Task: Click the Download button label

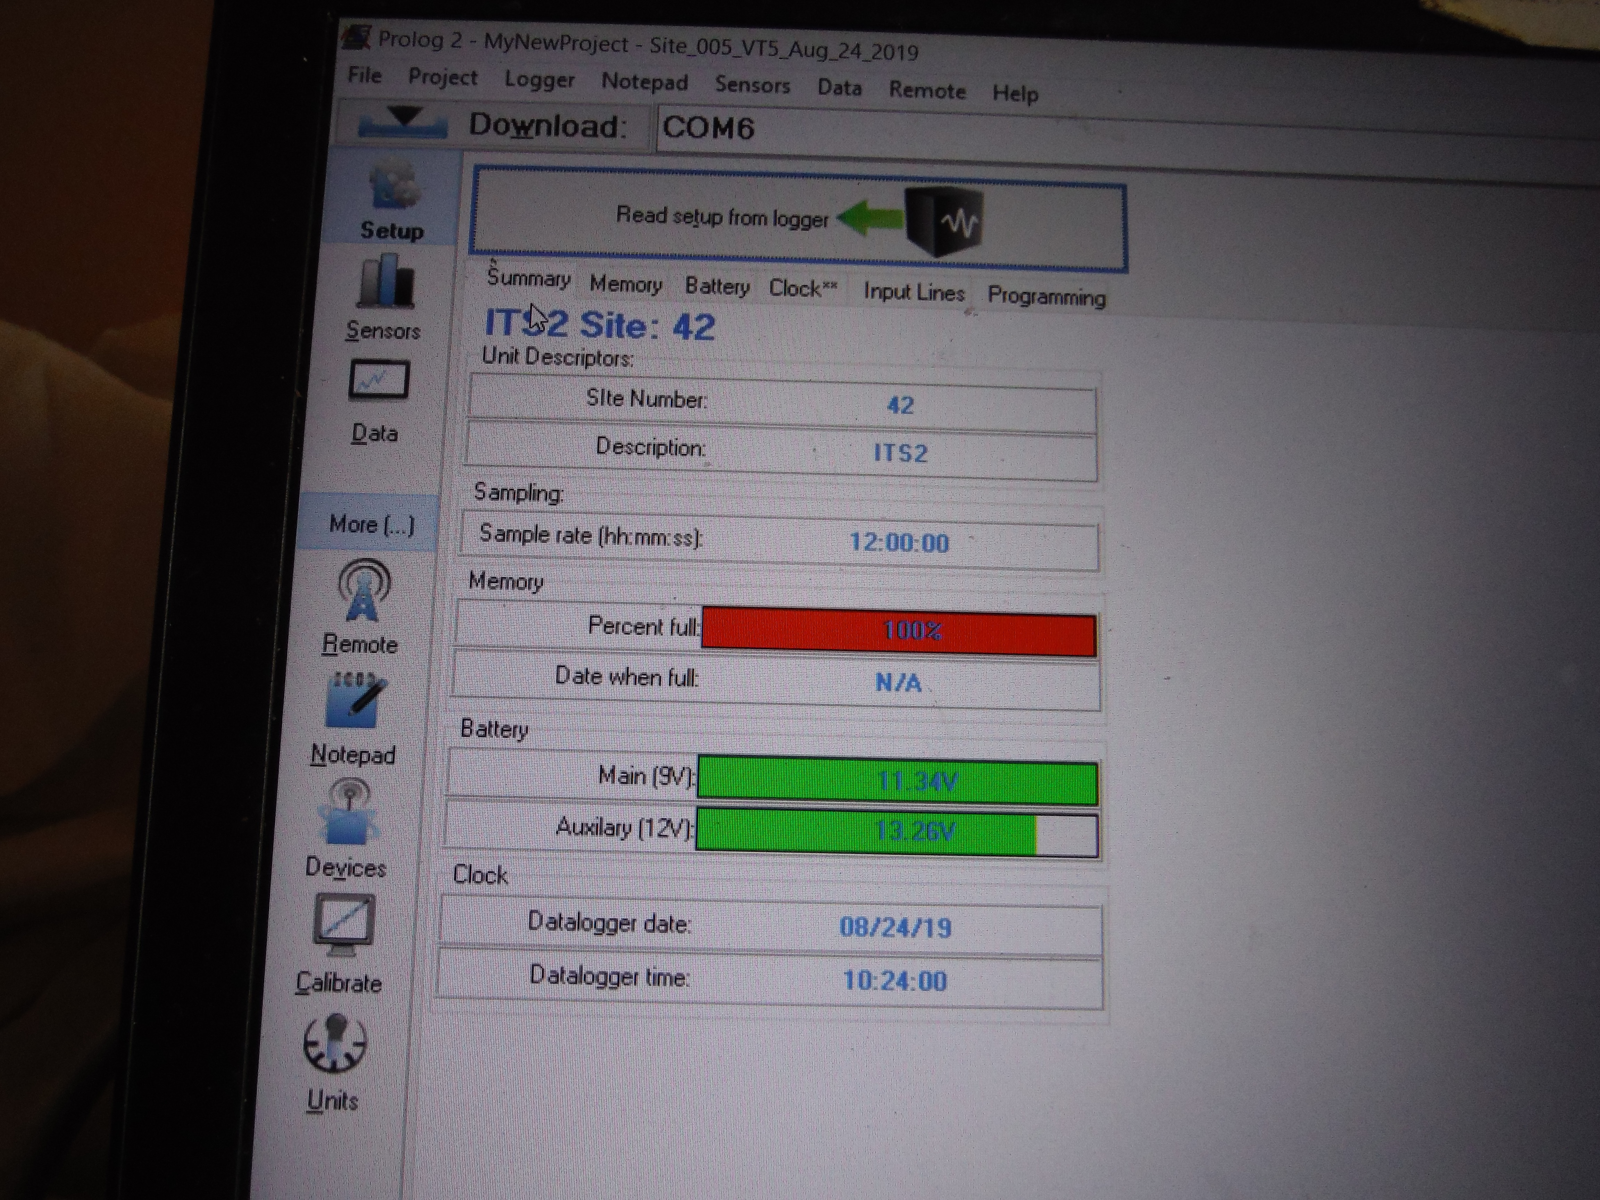Action: (x=547, y=126)
